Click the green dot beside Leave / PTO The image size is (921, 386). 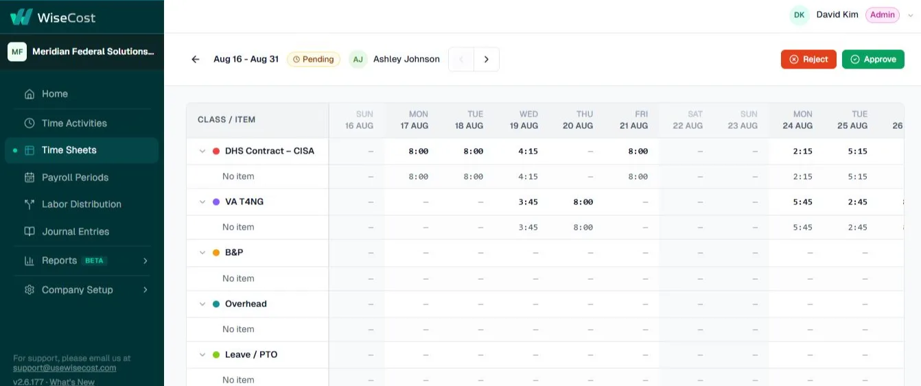[x=216, y=355]
